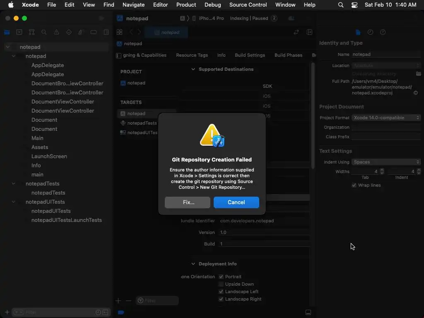
Task: Click the Version field showing 1.0
Action: [x=264, y=232]
